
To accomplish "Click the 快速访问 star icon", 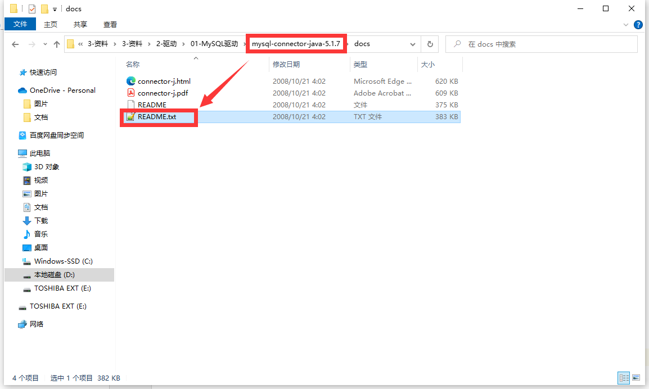I will point(22,73).
